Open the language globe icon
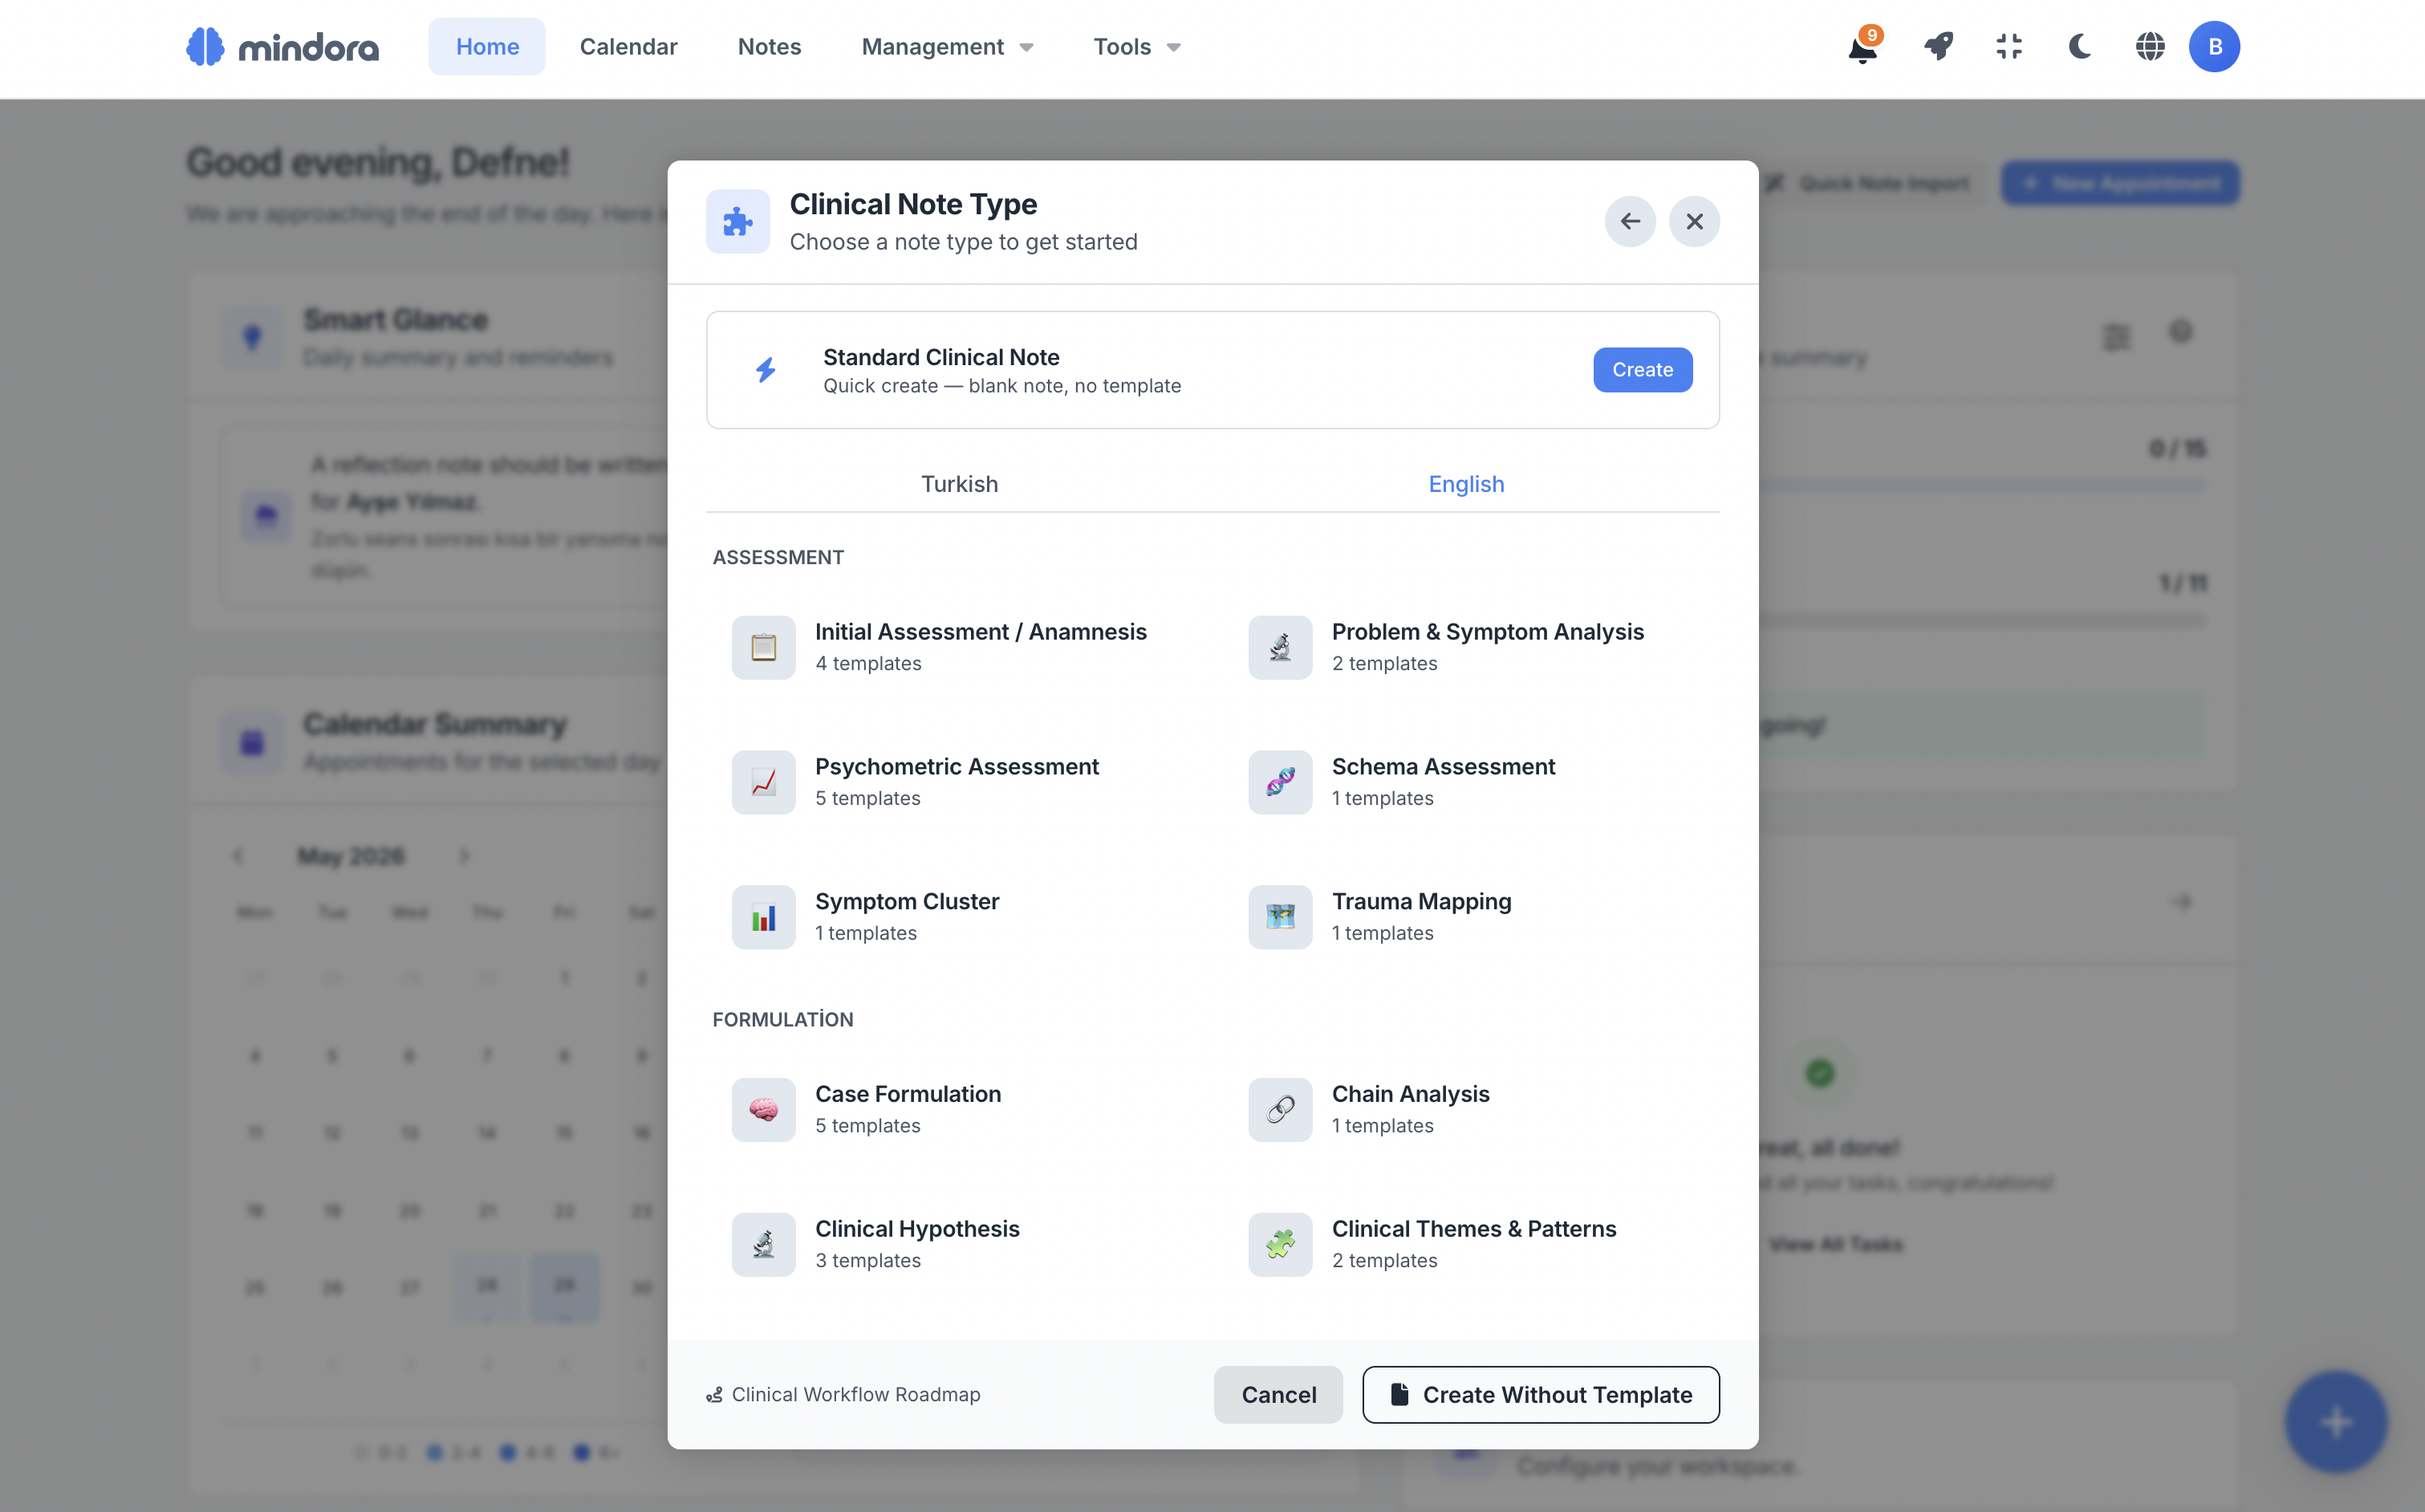 pyautogui.click(x=2149, y=47)
